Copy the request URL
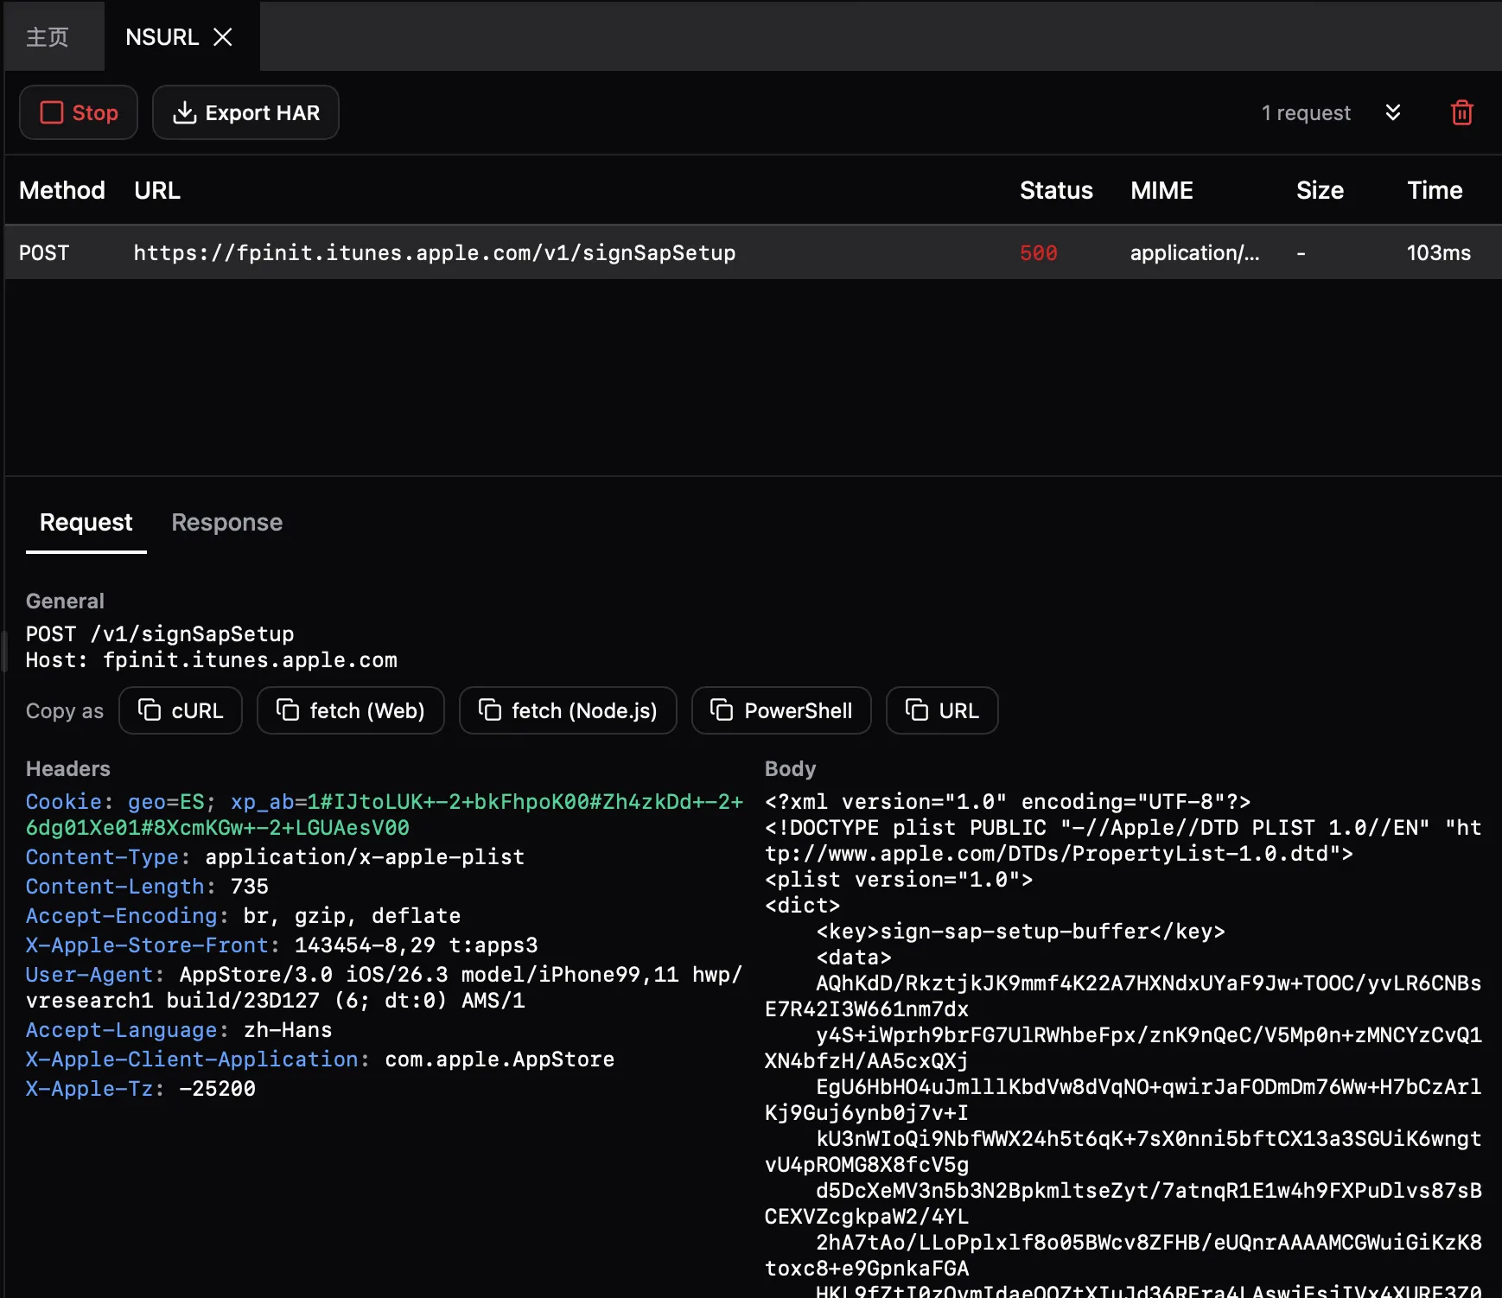Image resolution: width=1502 pixels, height=1298 pixels. tap(942, 710)
